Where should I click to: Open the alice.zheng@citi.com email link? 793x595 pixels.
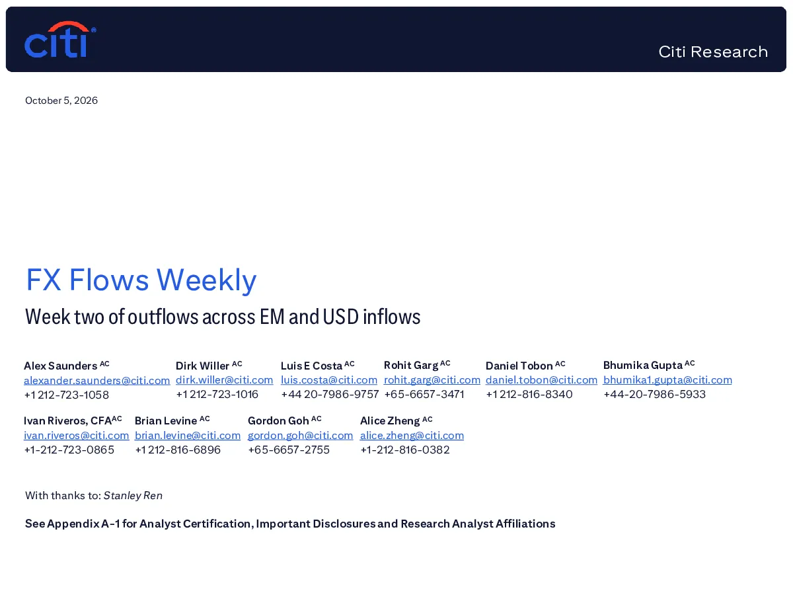coord(412,435)
